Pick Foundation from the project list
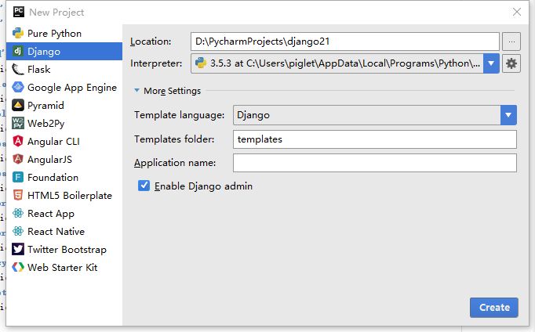The width and height of the screenshot is (535, 332). click(x=64, y=178)
